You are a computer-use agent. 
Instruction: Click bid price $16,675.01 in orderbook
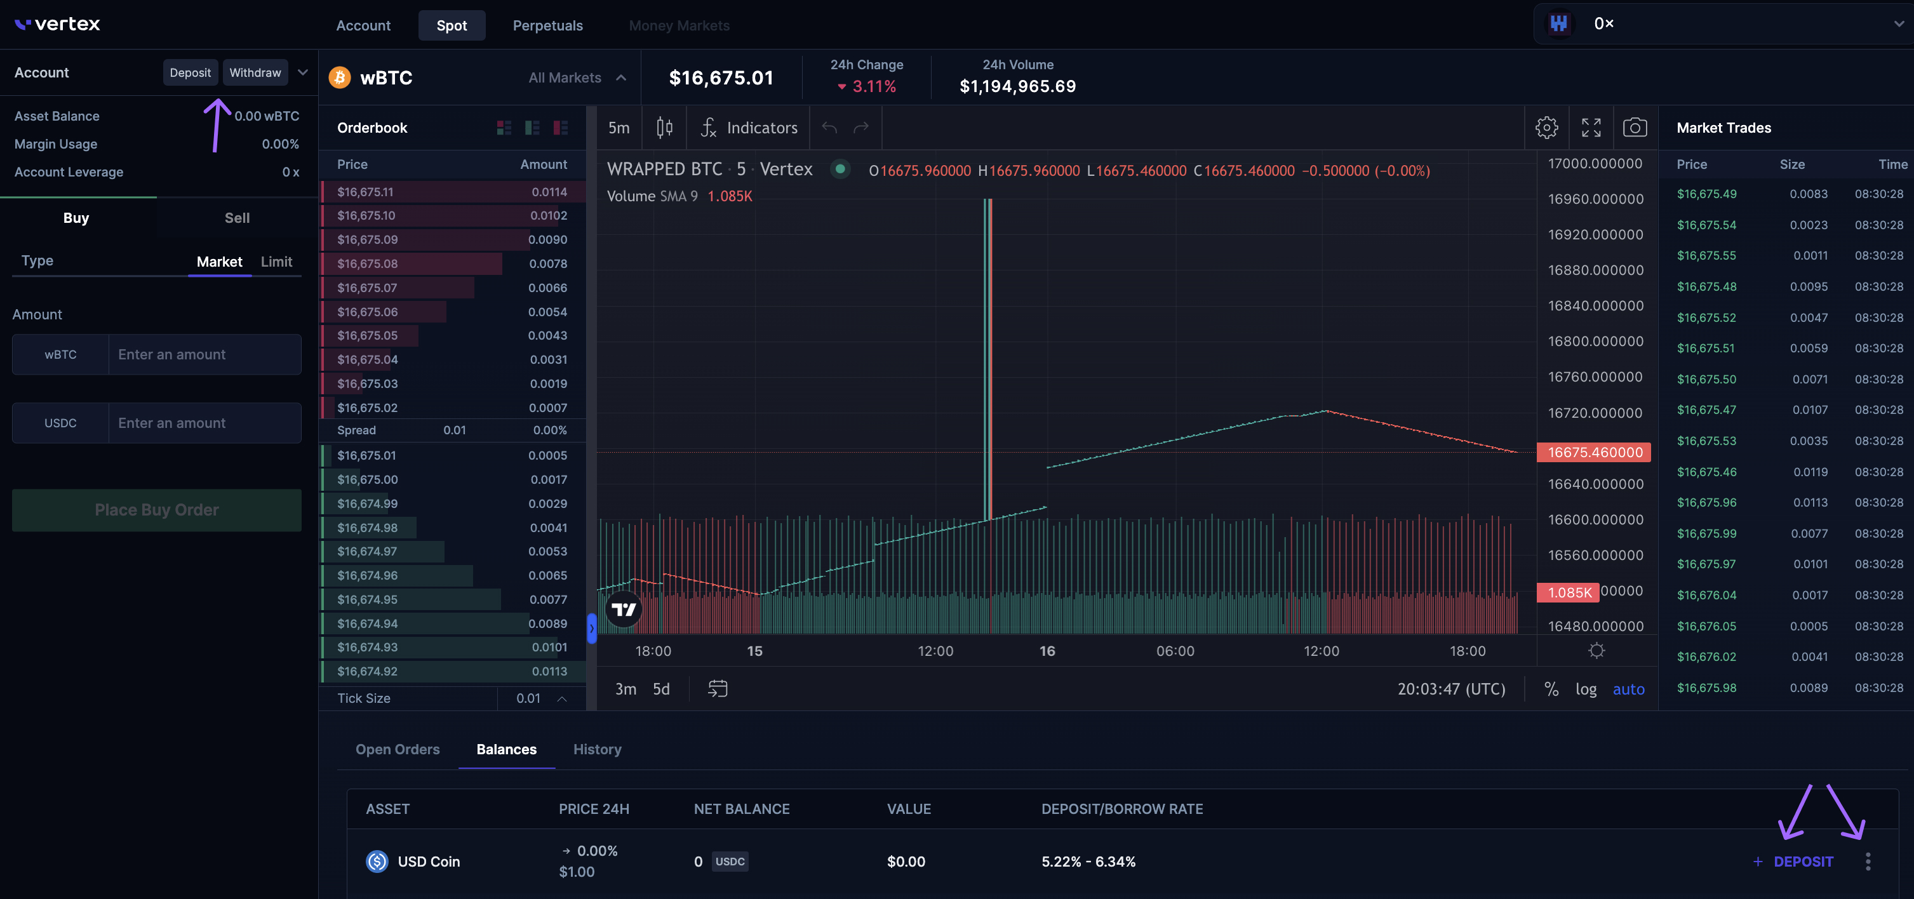pos(366,455)
